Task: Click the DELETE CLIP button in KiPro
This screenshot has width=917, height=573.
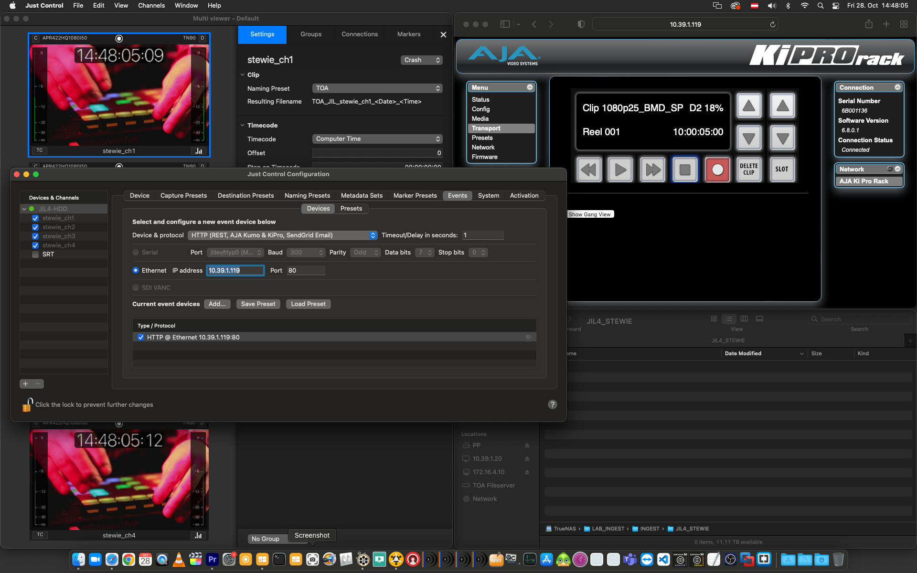Action: pos(749,170)
